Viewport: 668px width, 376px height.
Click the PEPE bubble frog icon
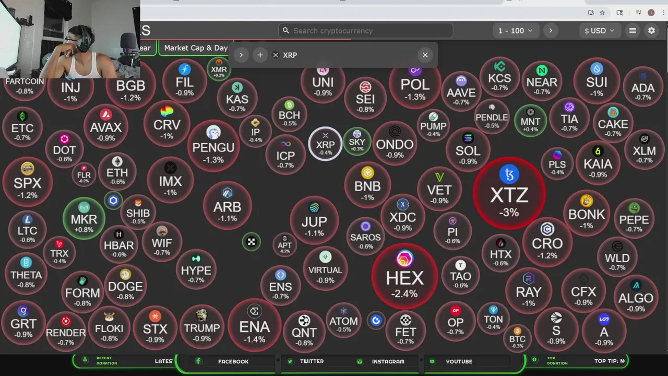pos(634,208)
